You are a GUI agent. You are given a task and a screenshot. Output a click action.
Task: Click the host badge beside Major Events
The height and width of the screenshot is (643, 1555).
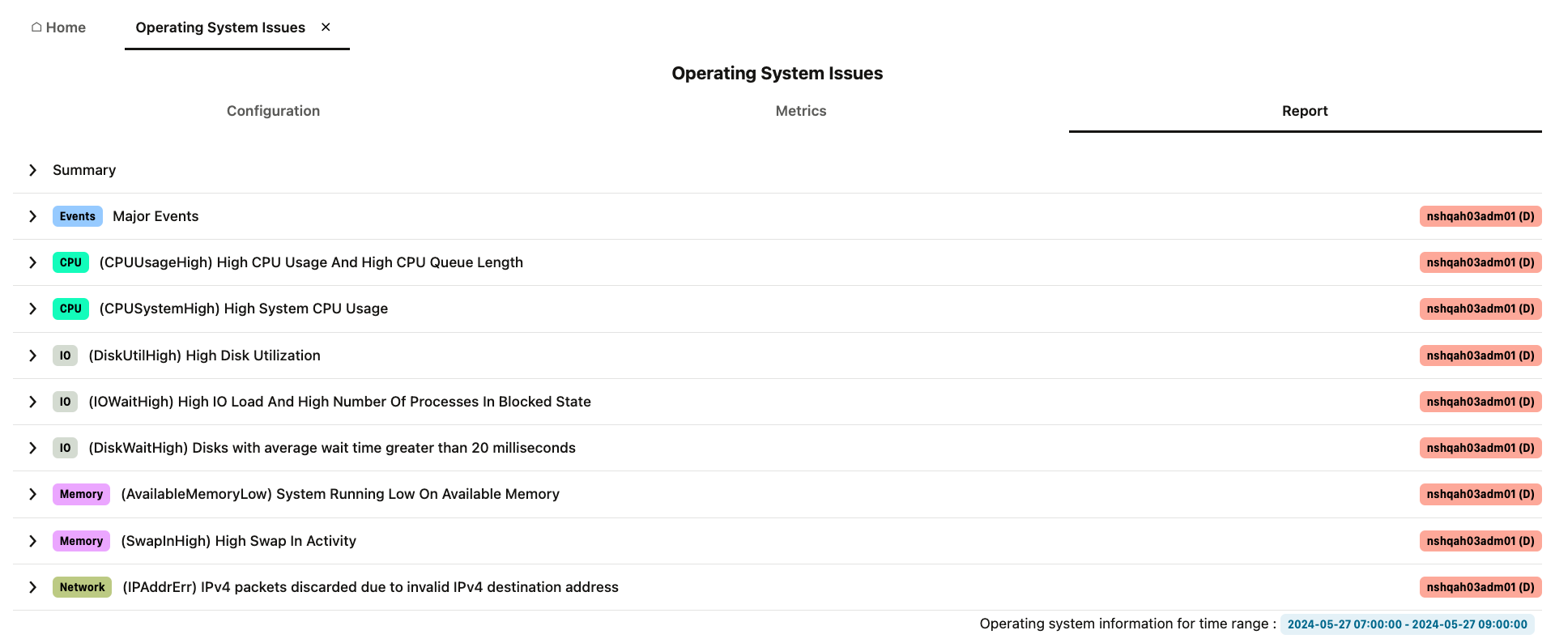[1480, 216]
